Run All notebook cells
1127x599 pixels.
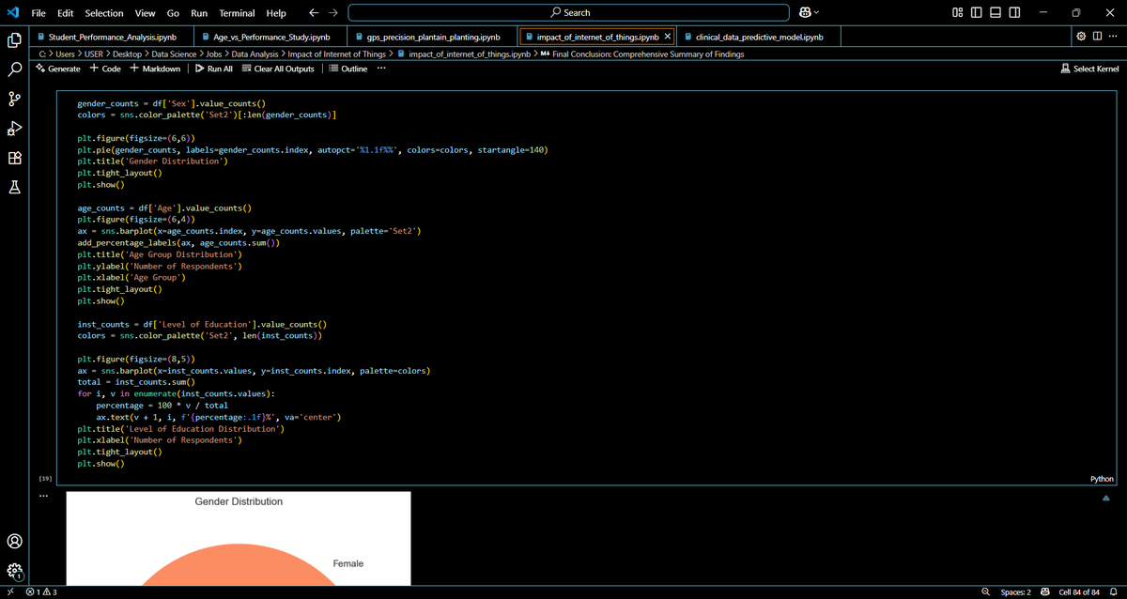point(214,69)
